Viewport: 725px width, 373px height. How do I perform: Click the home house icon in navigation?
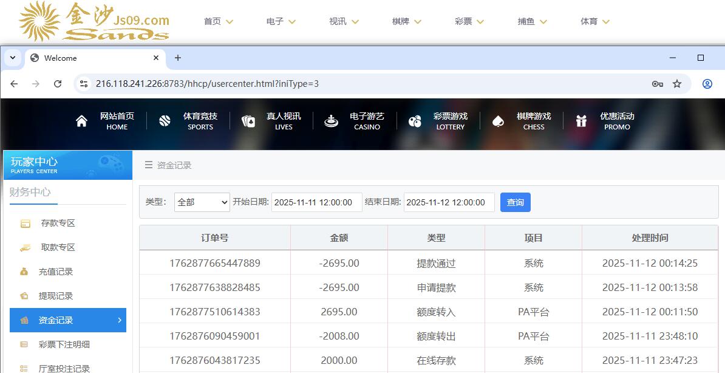coord(81,121)
